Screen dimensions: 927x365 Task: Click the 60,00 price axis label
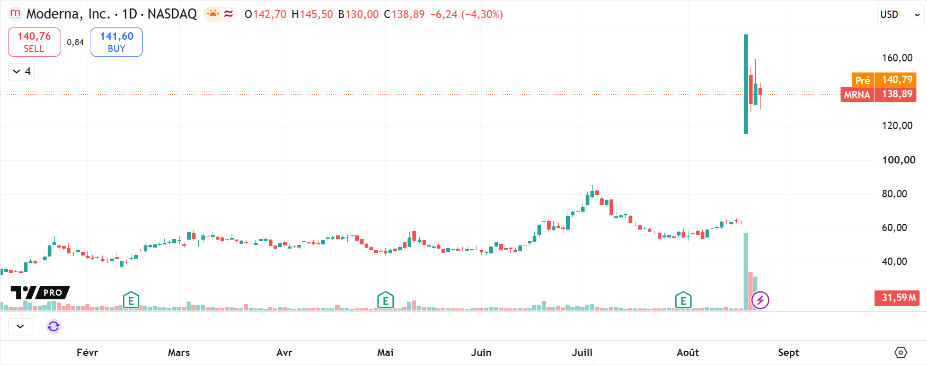click(x=895, y=227)
